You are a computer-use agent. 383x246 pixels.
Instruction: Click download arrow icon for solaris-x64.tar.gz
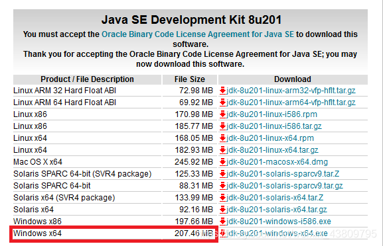(222, 210)
